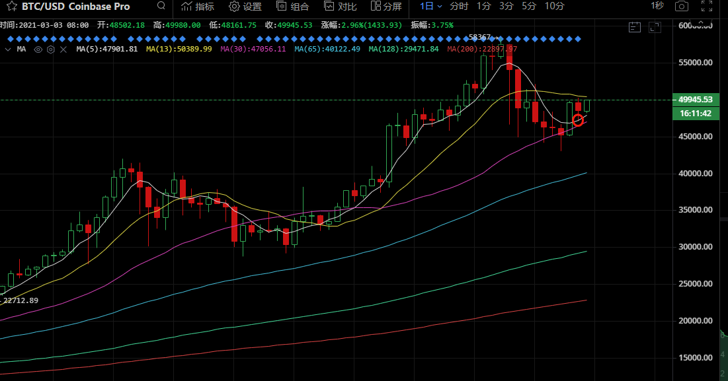Expand the 1日 timeframe dropdown
Viewport: 728px width, 381px height.
431,7
